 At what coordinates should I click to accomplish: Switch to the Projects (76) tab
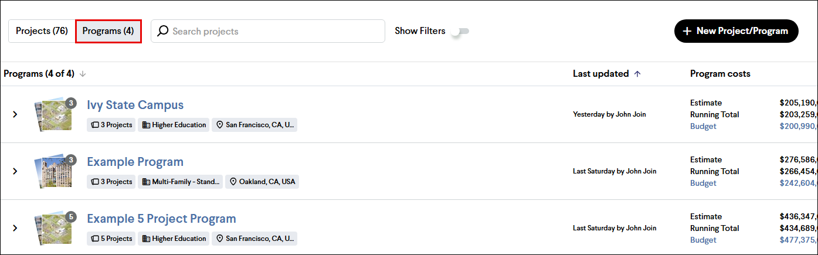click(x=42, y=31)
